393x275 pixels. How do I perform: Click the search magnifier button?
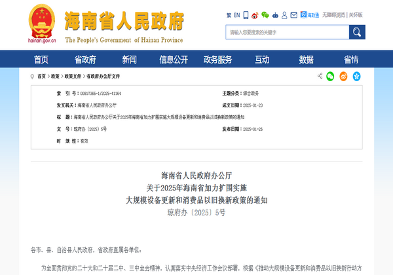click(x=357, y=31)
